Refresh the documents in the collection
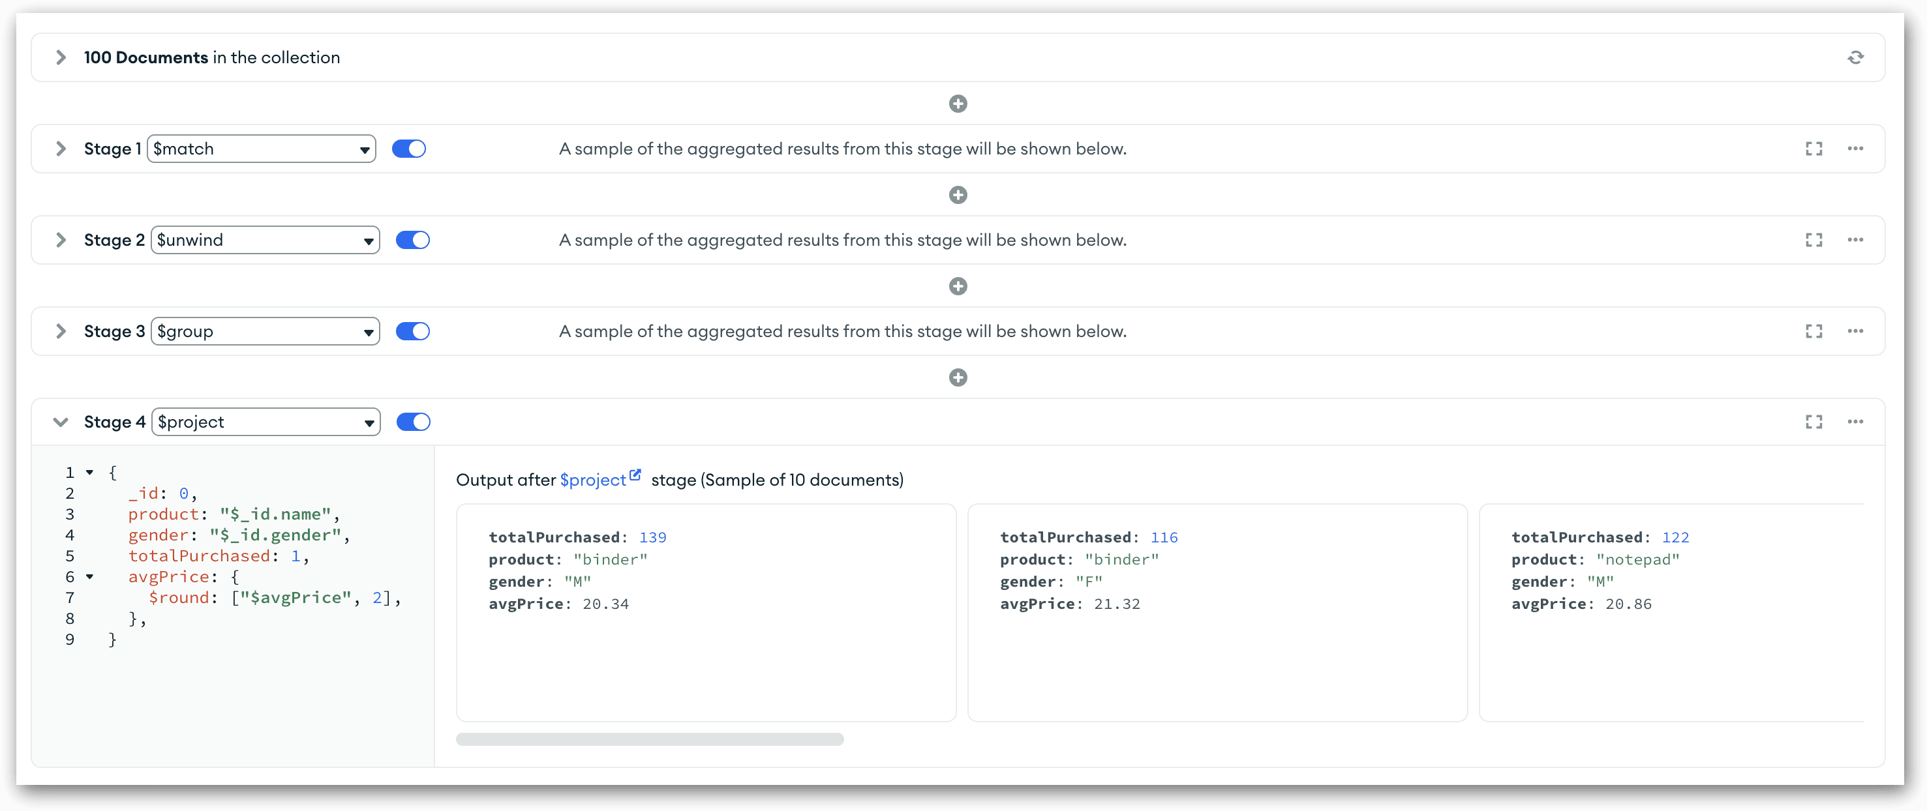Image resolution: width=1927 pixels, height=811 pixels. click(1855, 57)
